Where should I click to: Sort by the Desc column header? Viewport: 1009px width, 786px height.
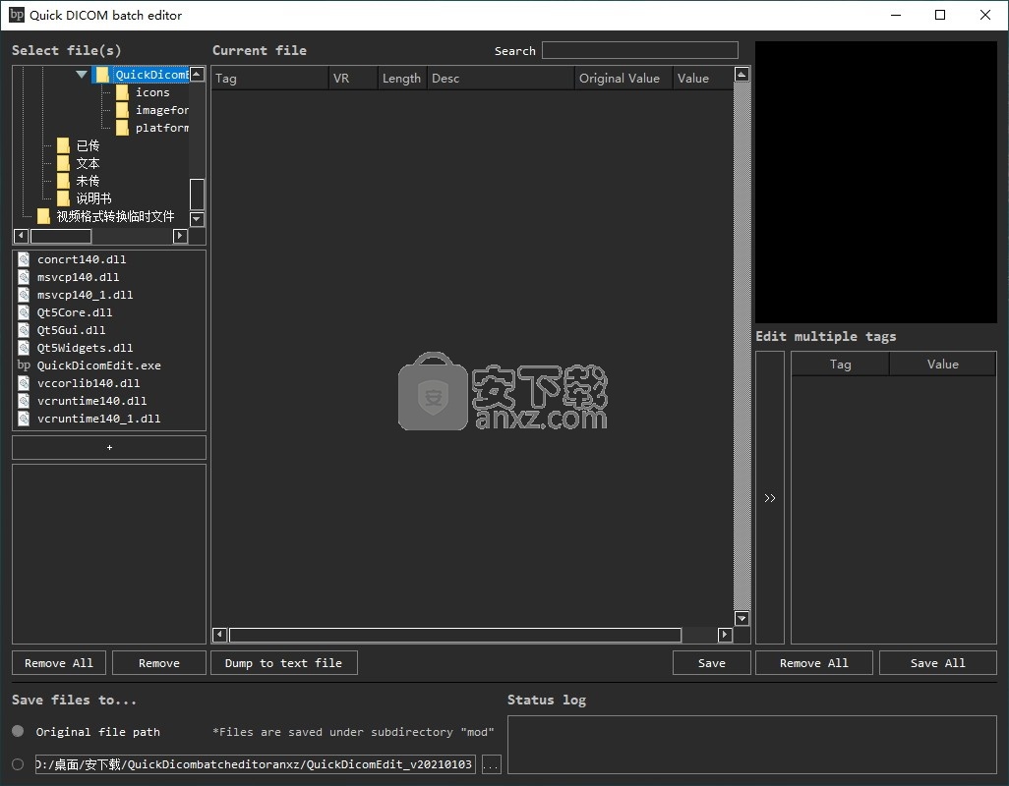coord(501,79)
